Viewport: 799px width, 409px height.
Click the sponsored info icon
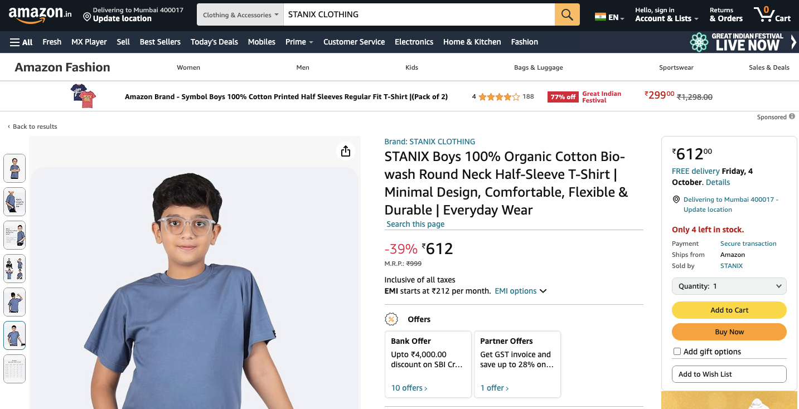(x=791, y=117)
